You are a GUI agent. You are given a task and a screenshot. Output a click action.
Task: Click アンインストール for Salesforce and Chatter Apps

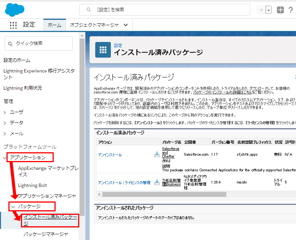tap(110, 155)
